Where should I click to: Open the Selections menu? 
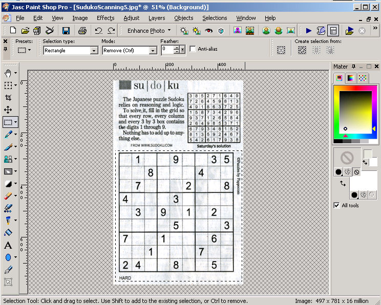tap(215, 18)
